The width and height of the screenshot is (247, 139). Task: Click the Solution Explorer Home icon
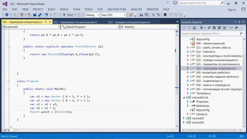[194, 28]
